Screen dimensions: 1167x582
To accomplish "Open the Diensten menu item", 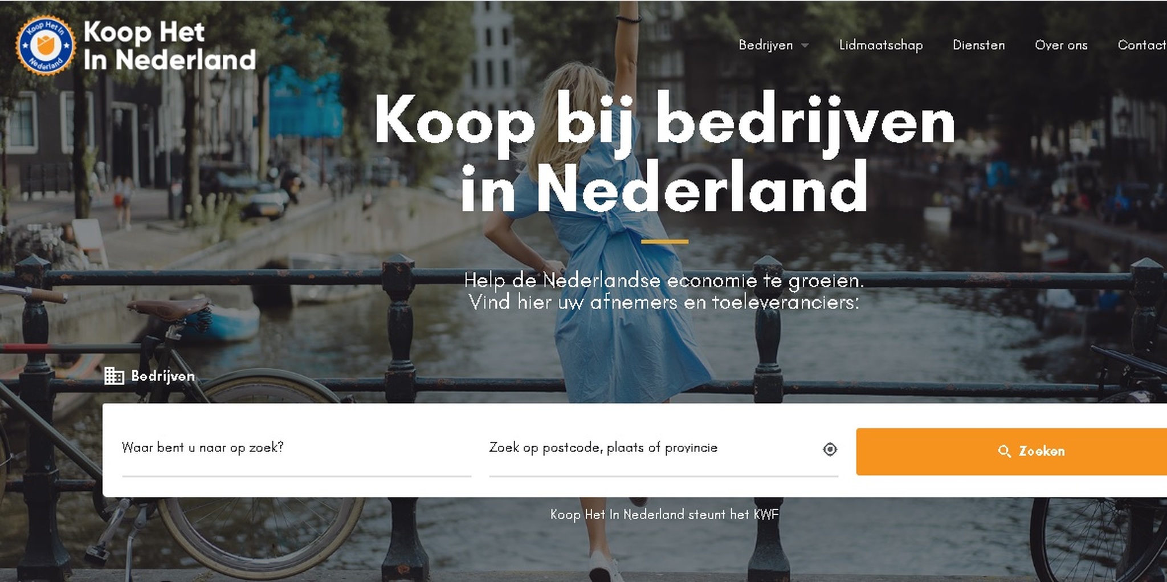I will click(978, 45).
